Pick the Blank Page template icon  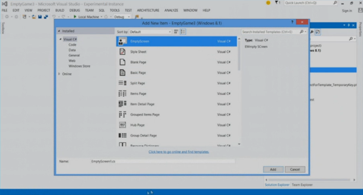coord(122,62)
